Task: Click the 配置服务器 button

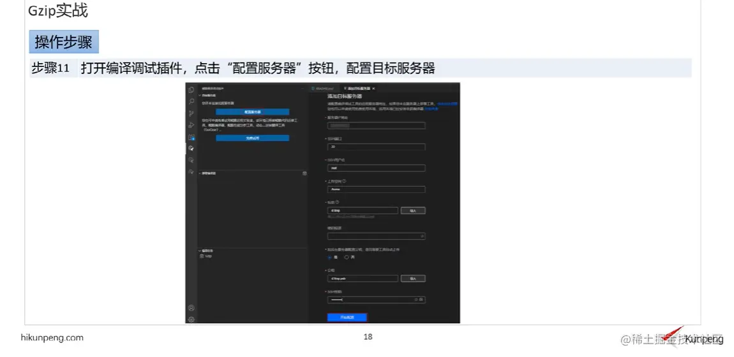Action: [252, 112]
